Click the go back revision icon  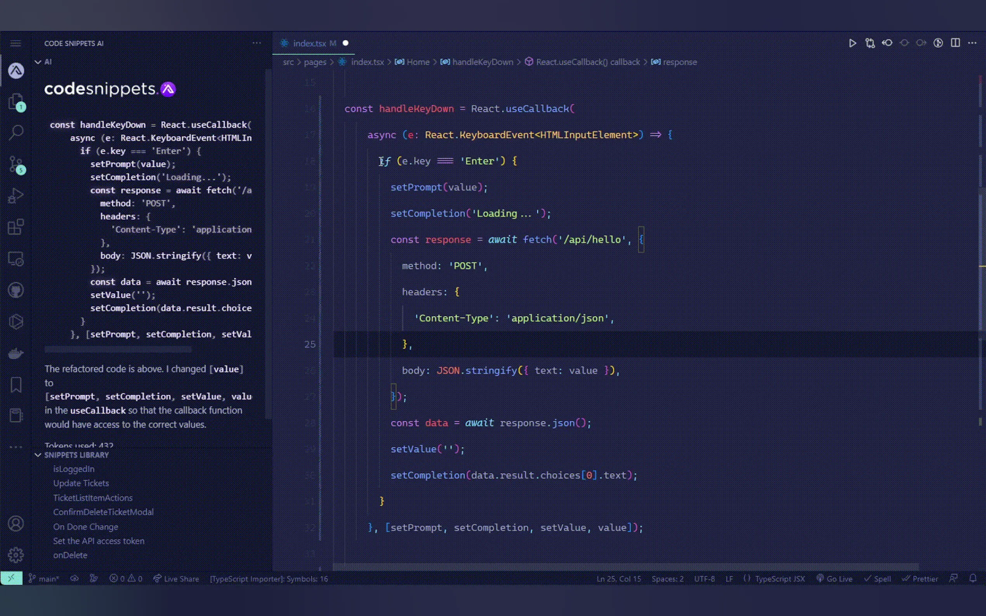887,43
